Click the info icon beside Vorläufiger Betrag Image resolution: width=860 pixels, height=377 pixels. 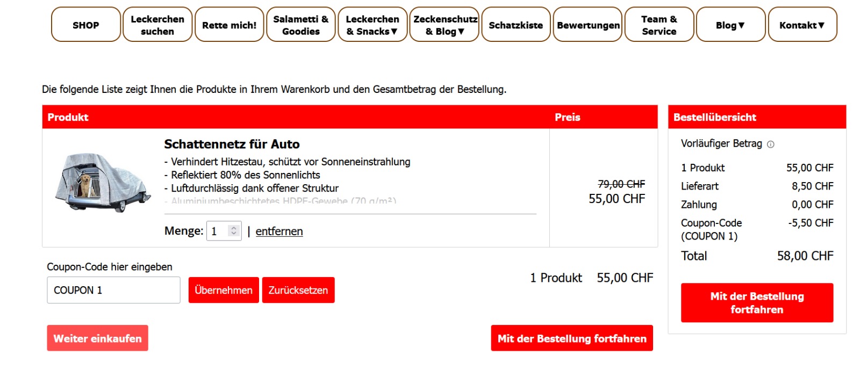point(770,144)
